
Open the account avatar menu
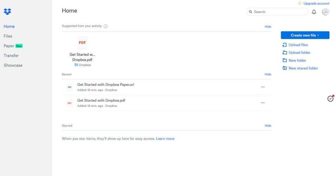pyautogui.click(x=325, y=12)
